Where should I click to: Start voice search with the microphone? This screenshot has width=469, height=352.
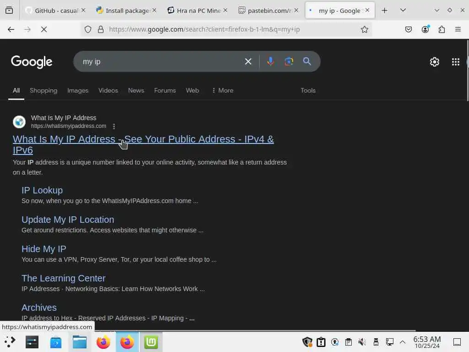click(270, 61)
